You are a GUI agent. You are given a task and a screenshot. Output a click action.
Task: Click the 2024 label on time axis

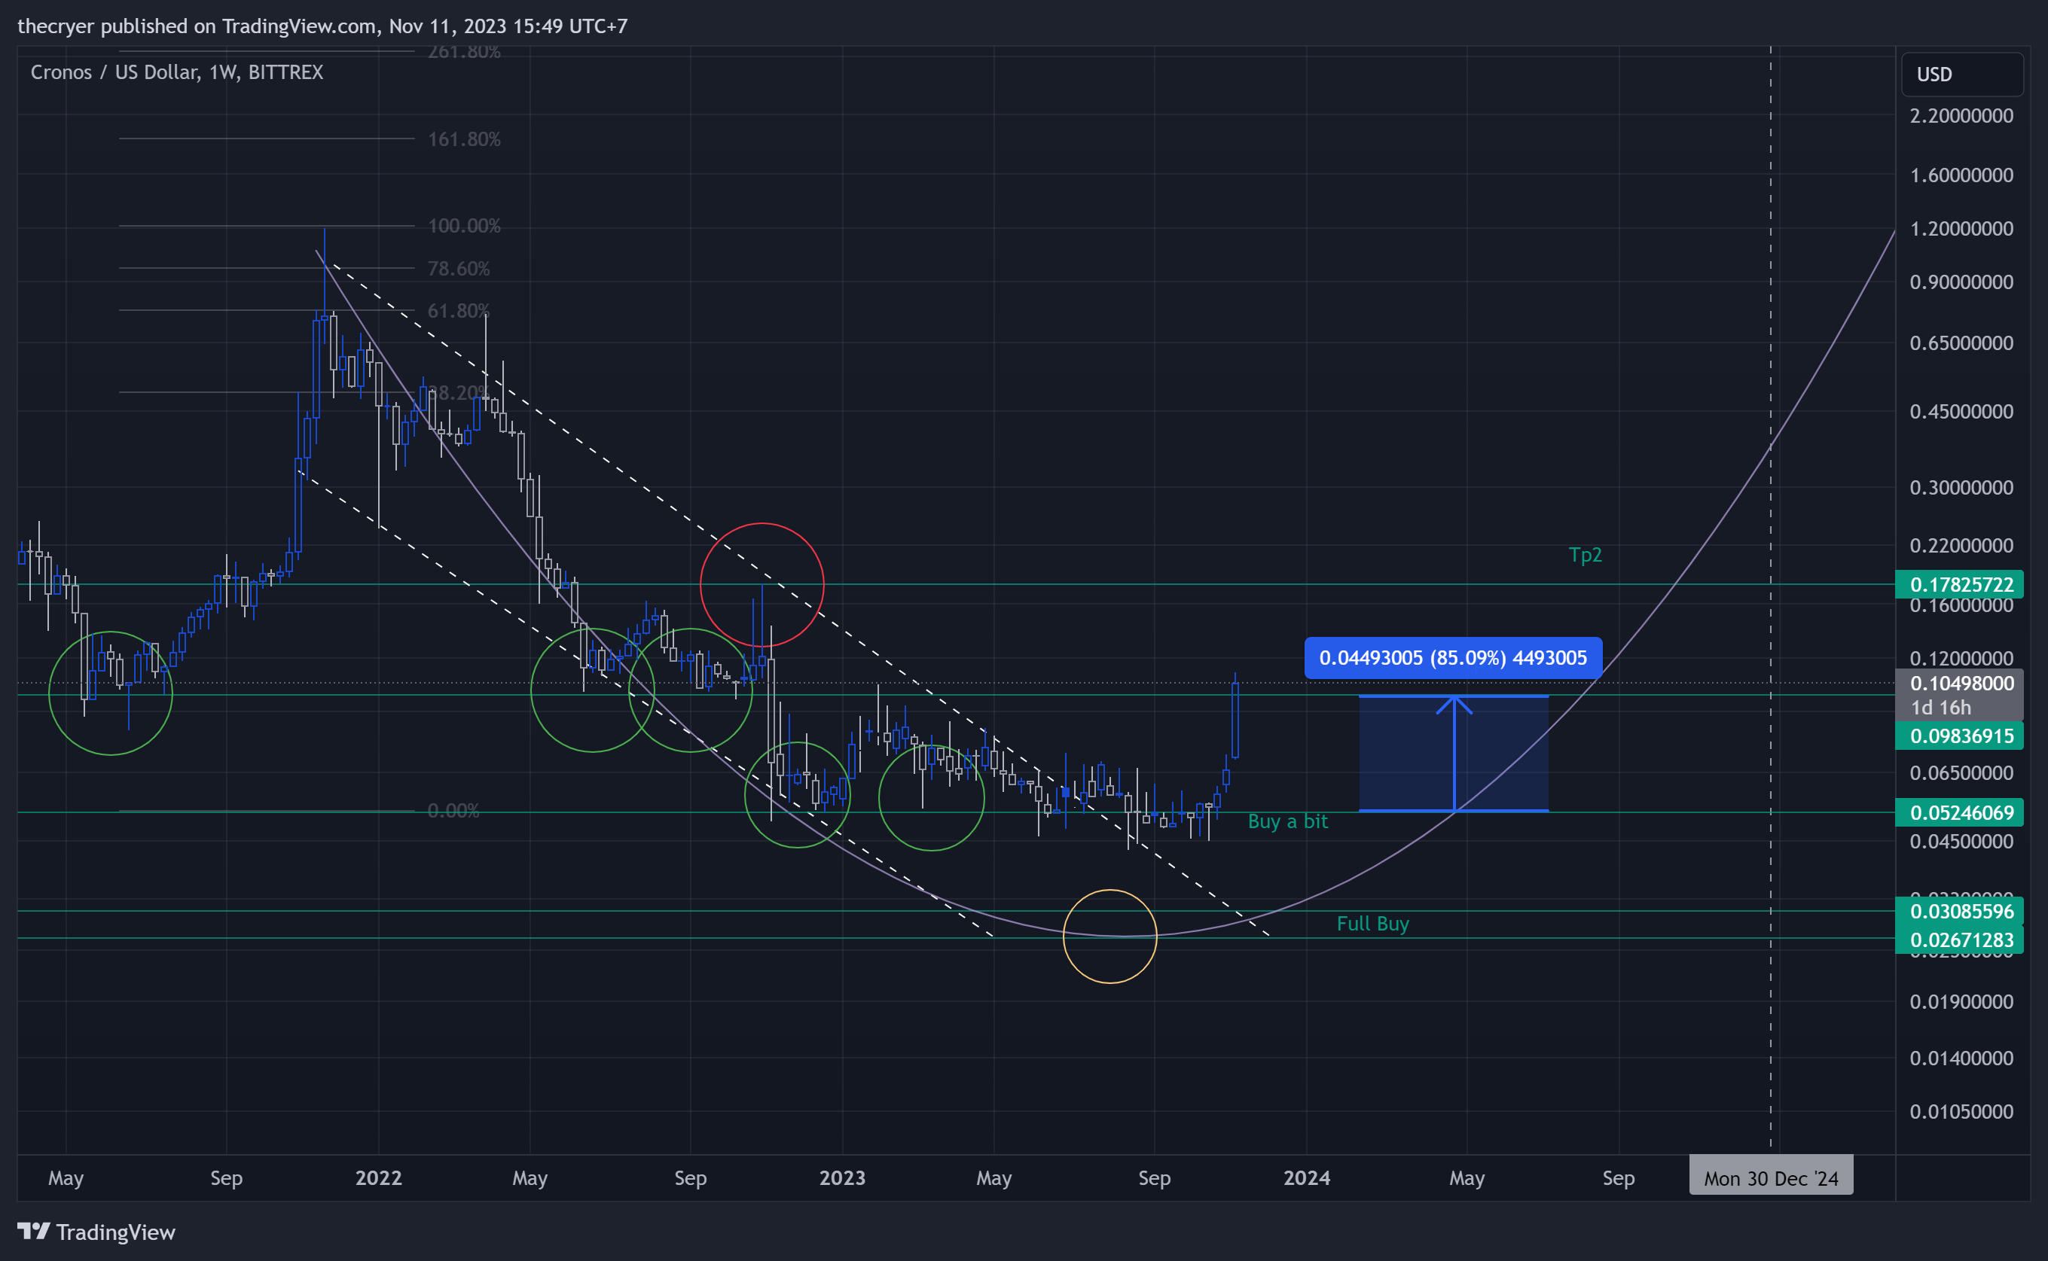[x=1306, y=1177]
